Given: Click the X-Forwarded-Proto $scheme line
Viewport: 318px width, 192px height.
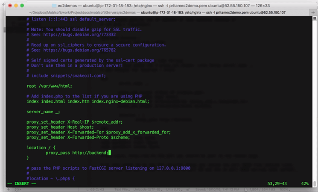Looking at the screenshot, I should pyautogui.click(x=78, y=137).
